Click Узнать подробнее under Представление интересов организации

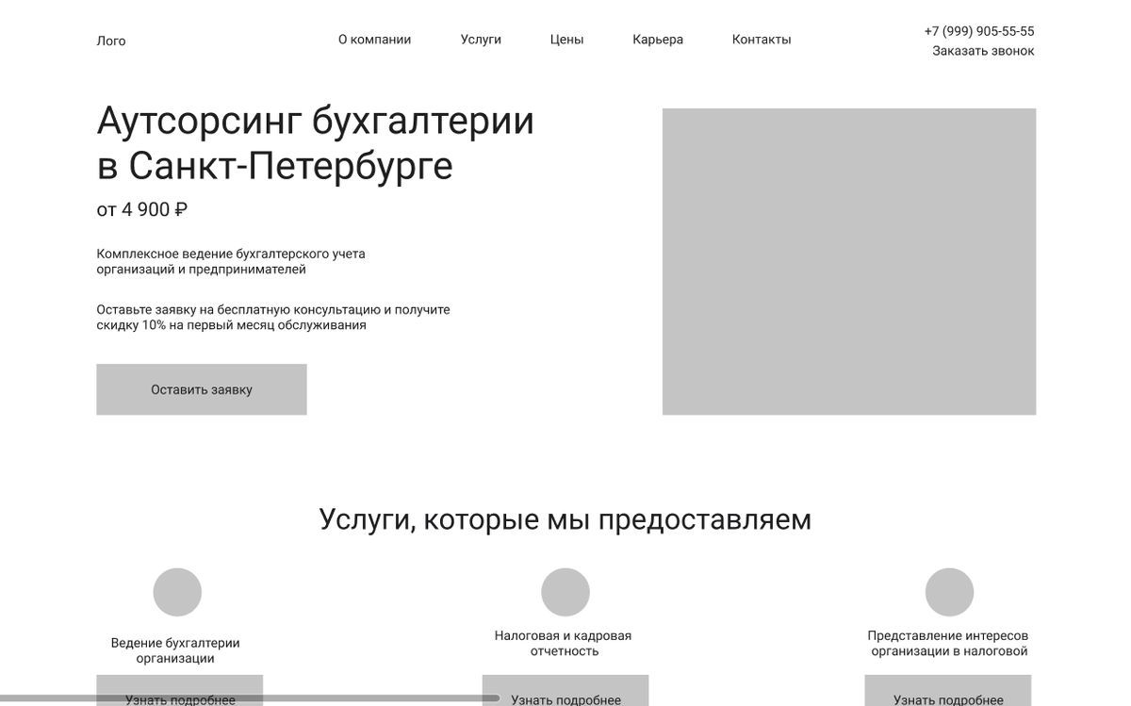click(948, 690)
